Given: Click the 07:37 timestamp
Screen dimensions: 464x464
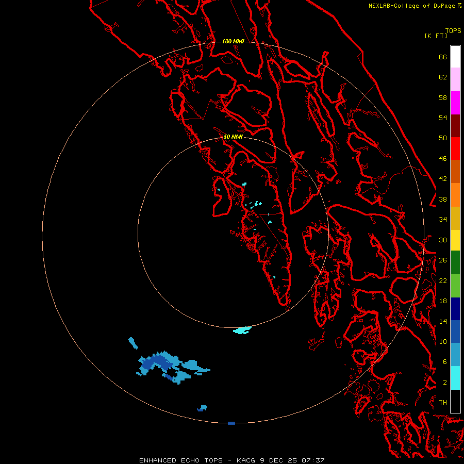Looking at the screenshot, I should pos(313,460).
